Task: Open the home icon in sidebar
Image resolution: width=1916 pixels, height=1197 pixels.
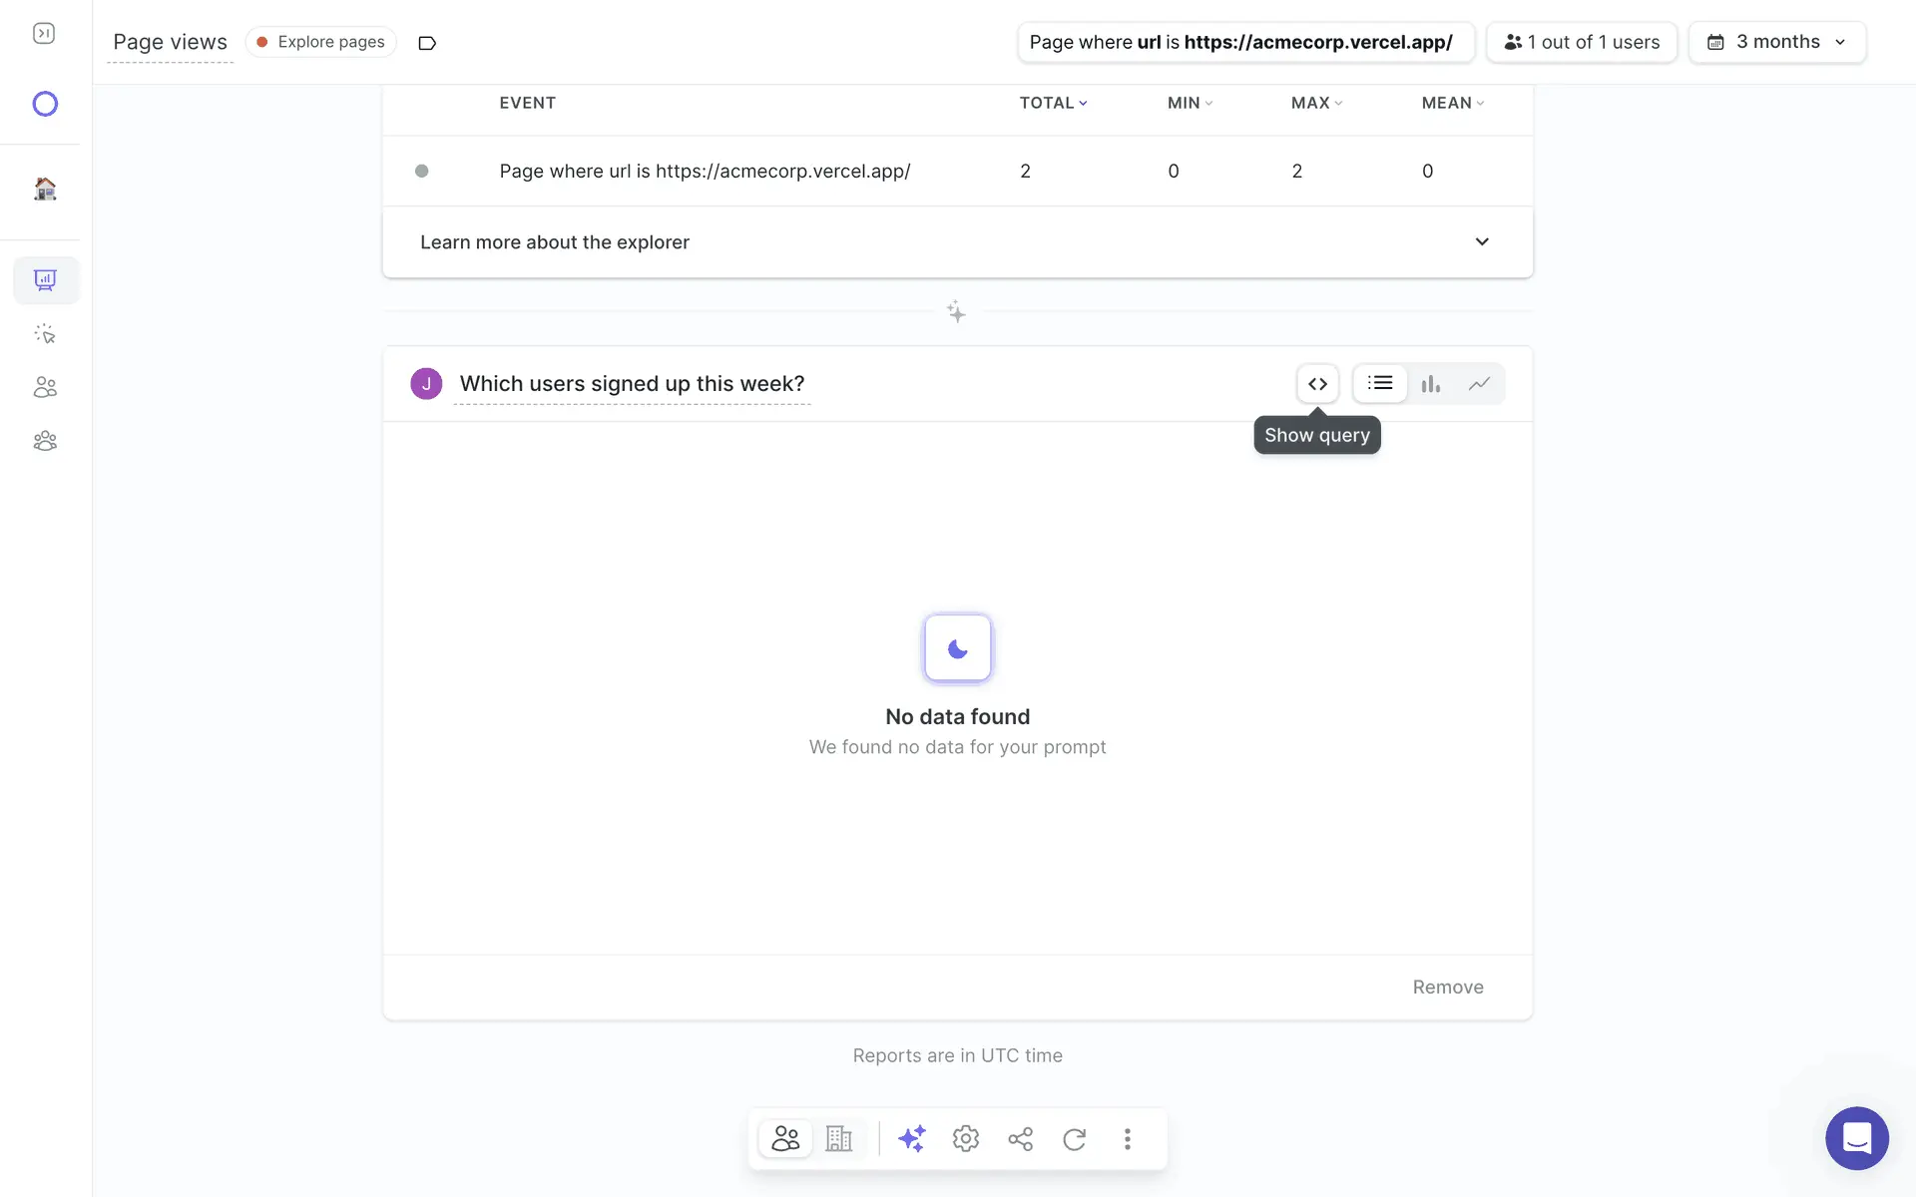Action: 45,189
